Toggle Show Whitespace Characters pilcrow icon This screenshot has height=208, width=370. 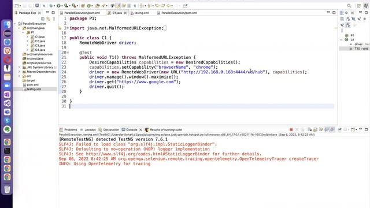click(135, 6)
